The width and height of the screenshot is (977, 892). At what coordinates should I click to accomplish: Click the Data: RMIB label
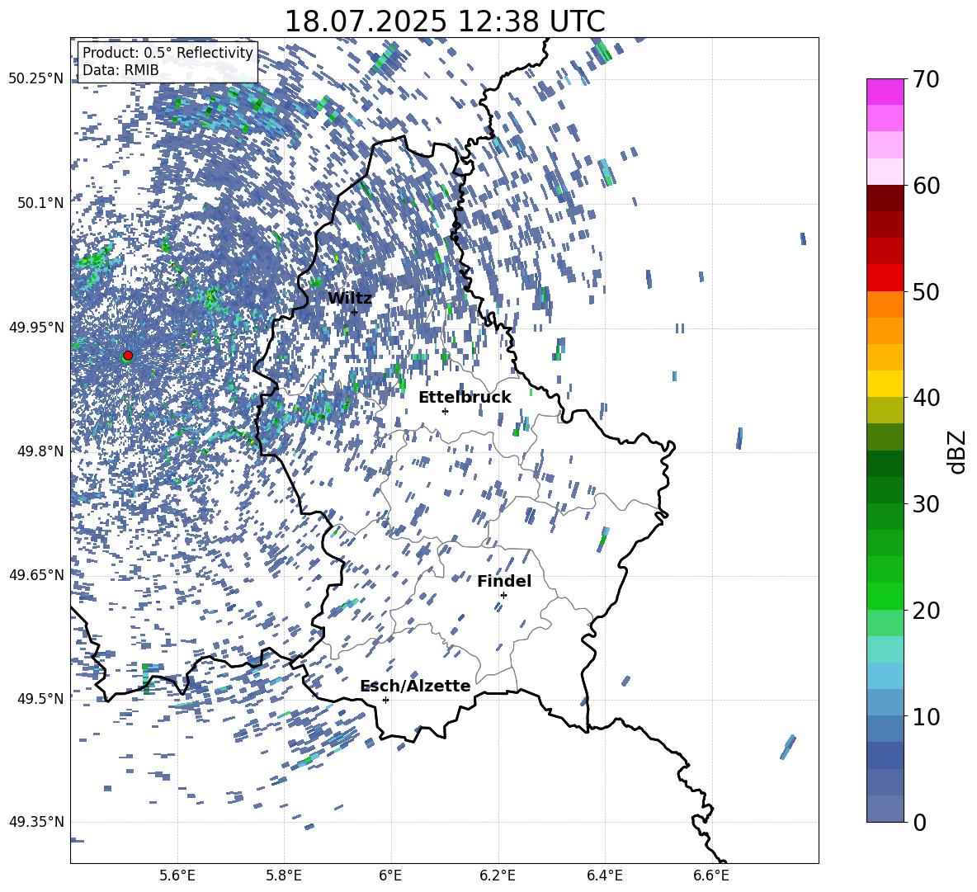click(x=120, y=70)
